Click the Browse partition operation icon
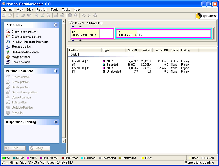 click(8, 77)
